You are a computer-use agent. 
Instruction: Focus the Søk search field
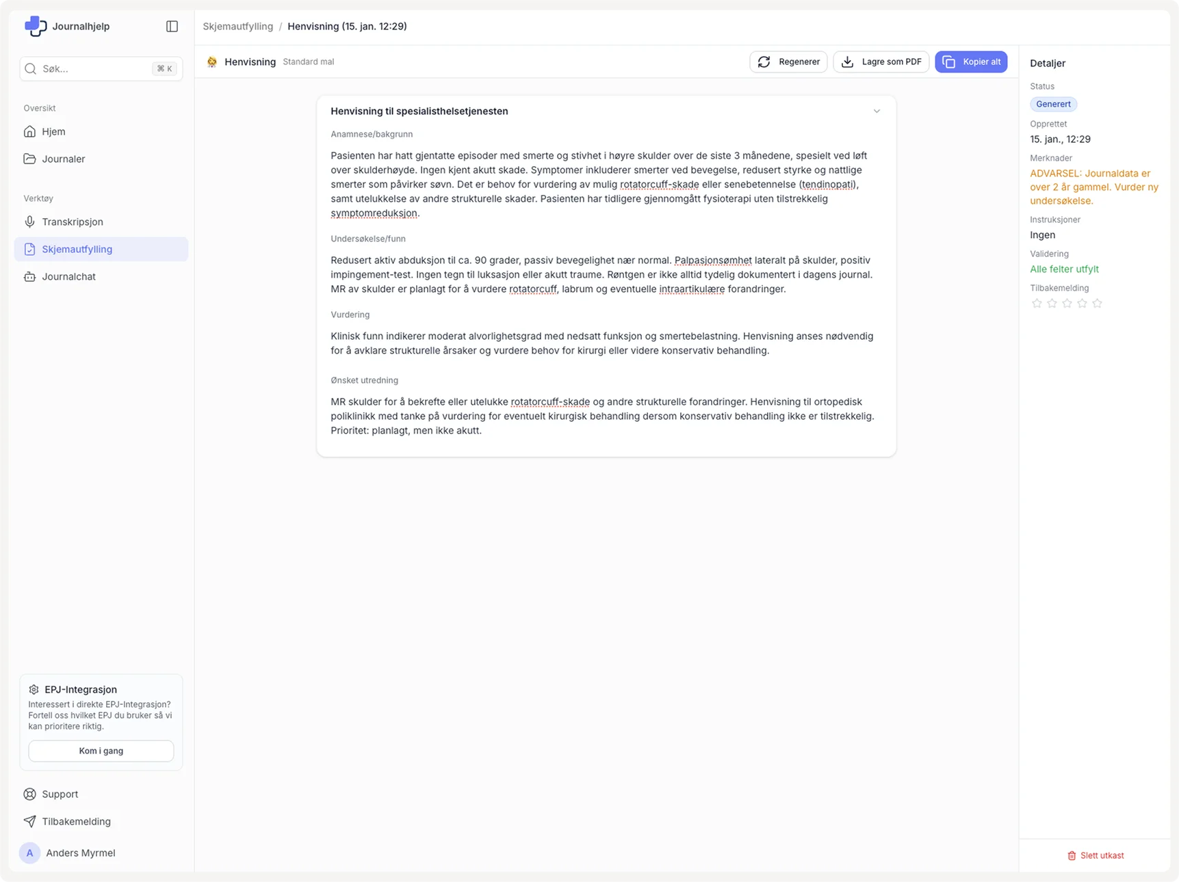[96, 68]
